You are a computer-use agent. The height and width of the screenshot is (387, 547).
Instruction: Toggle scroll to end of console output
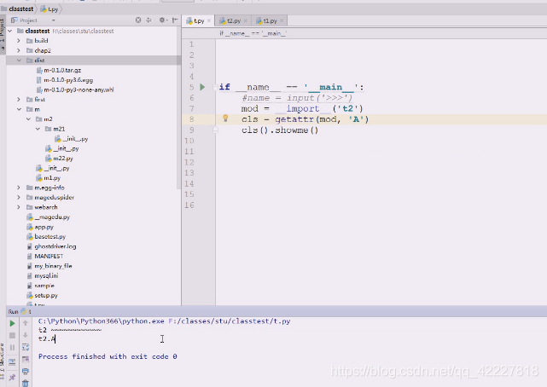pos(25,359)
